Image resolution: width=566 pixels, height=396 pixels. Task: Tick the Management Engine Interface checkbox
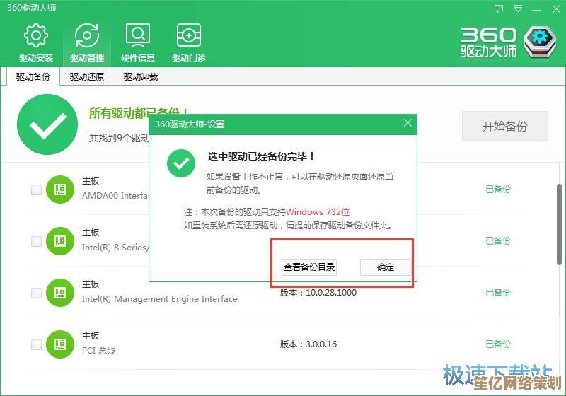(x=36, y=293)
